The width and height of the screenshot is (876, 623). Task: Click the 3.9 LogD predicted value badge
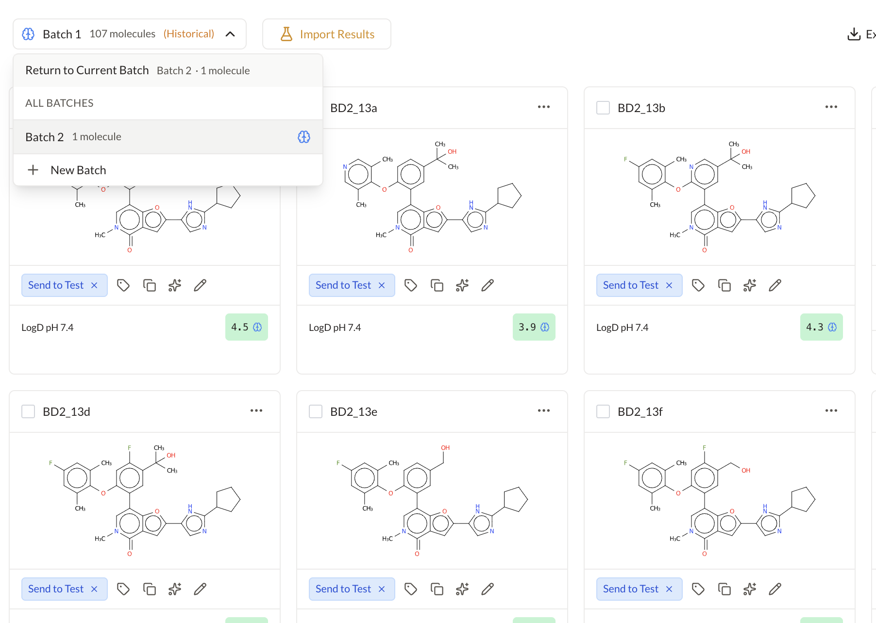click(534, 327)
